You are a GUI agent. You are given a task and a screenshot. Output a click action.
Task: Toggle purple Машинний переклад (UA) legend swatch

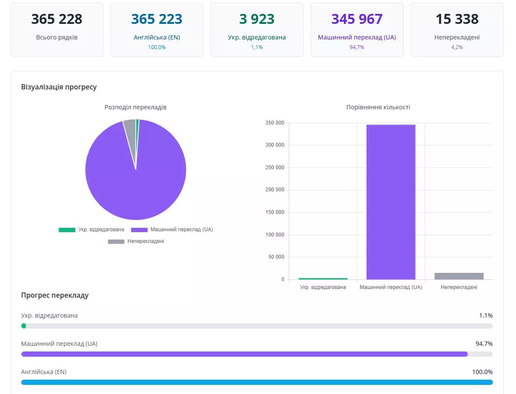(139, 230)
